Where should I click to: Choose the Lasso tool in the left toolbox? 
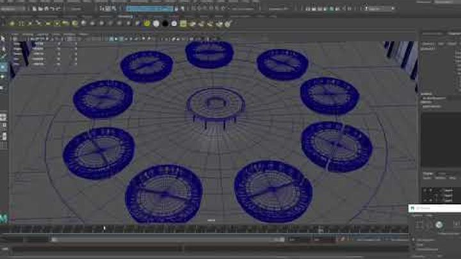[4, 48]
